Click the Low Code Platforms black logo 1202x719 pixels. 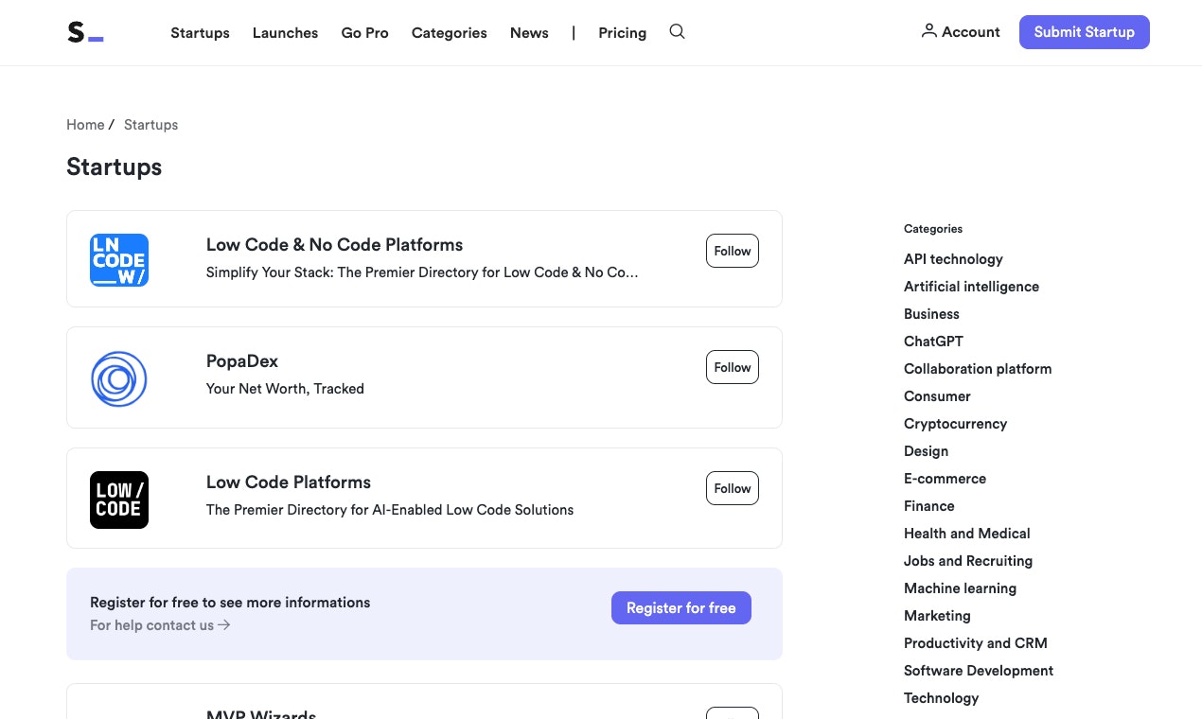(x=119, y=500)
